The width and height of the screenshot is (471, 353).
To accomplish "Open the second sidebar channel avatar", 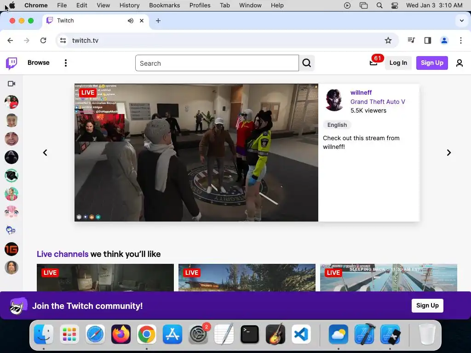I will click(11, 120).
